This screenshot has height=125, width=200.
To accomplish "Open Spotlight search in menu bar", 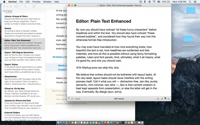I will click(190, 2).
